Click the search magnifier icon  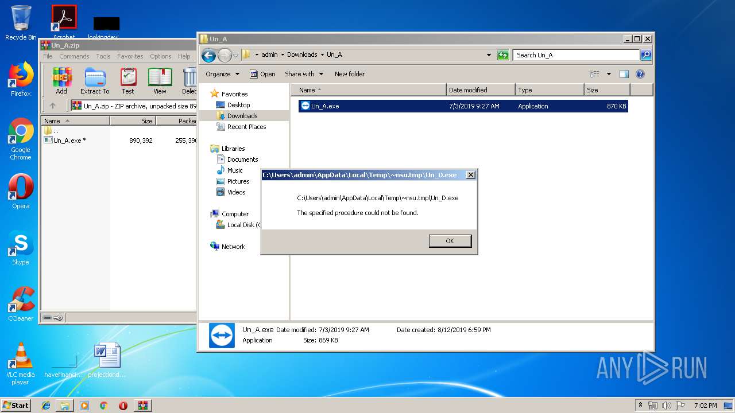(x=646, y=55)
